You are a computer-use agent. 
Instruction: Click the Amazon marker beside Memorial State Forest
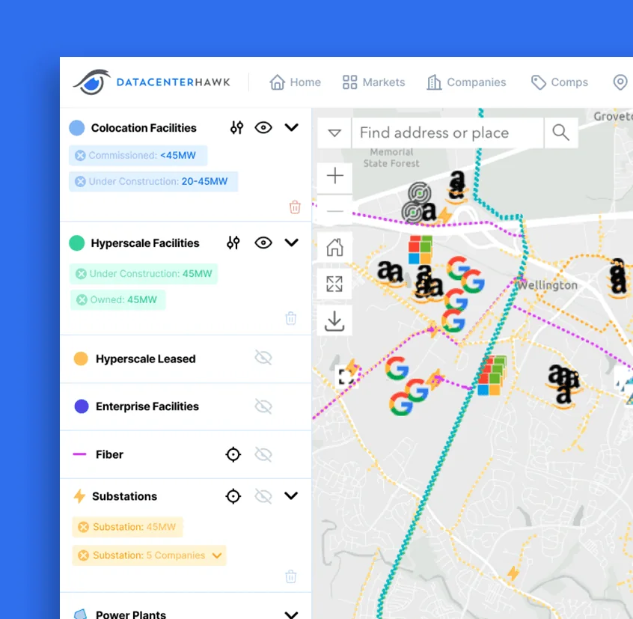(x=457, y=186)
